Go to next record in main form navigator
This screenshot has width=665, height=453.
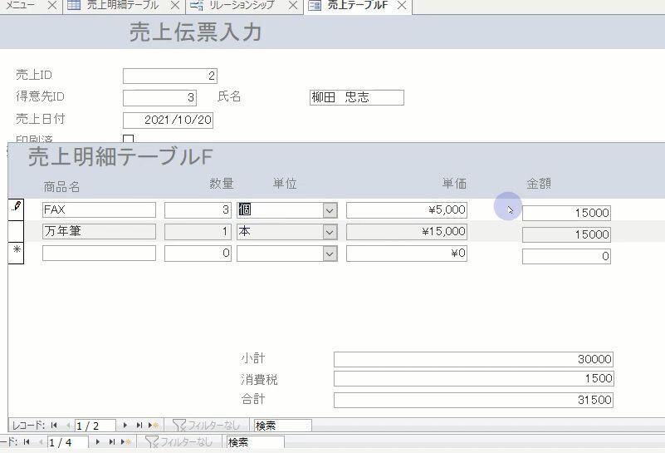click(99, 442)
